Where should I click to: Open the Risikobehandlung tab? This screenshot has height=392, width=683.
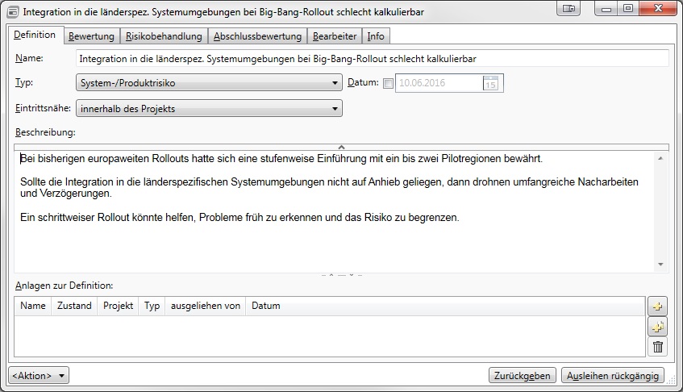pos(164,36)
